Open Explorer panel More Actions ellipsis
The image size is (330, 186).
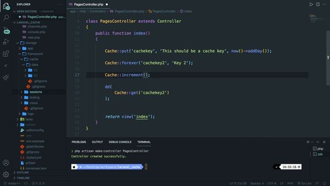pyautogui.click(x=60, y=5)
